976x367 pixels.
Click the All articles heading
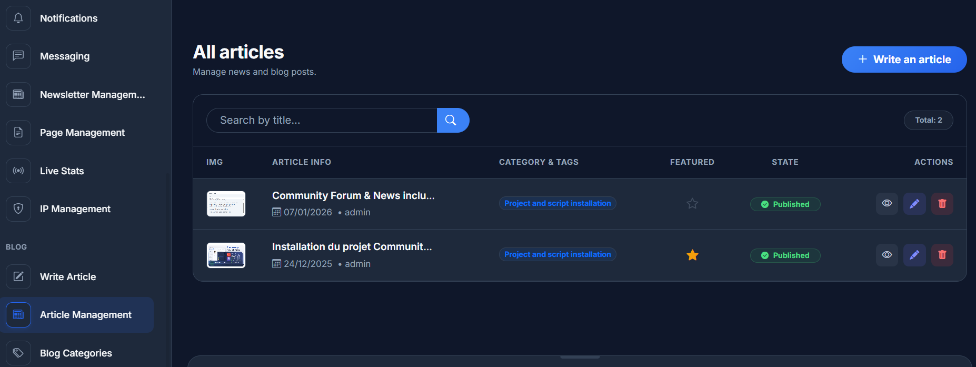point(238,52)
